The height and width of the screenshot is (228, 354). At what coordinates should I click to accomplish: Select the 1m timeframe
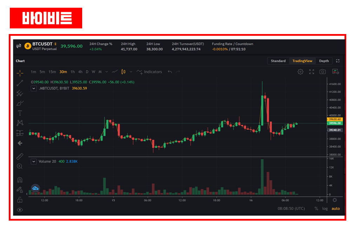pos(33,72)
